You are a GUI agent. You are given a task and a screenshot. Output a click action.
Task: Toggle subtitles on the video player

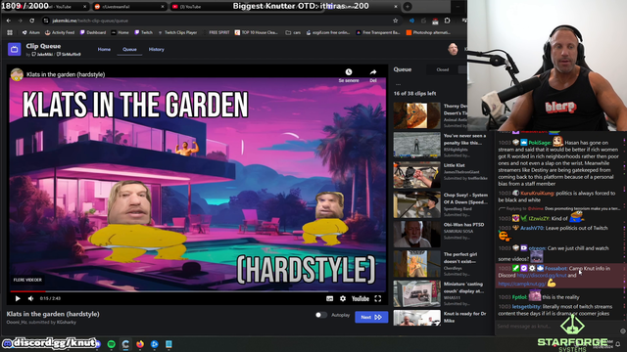point(329,298)
